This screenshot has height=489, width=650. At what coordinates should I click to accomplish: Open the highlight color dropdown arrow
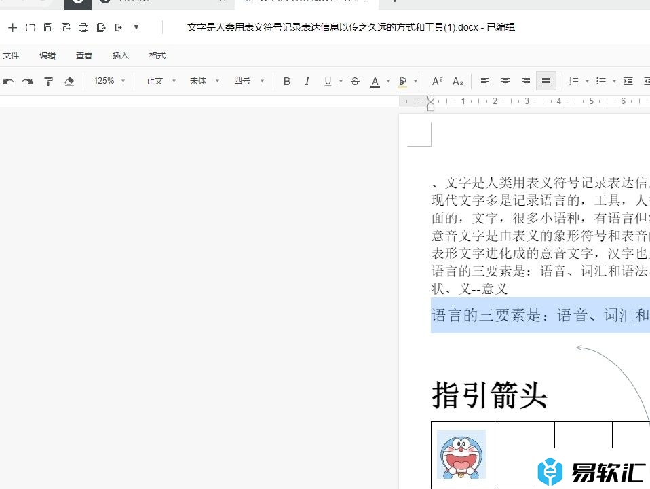(415, 81)
